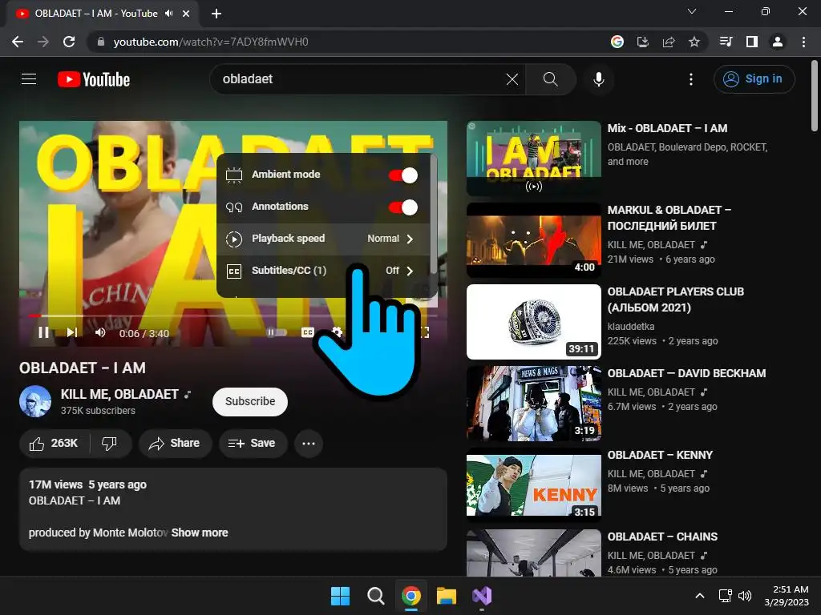821x615 pixels.
Task: Seek on the video progress bar
Action: click(233, 316)
